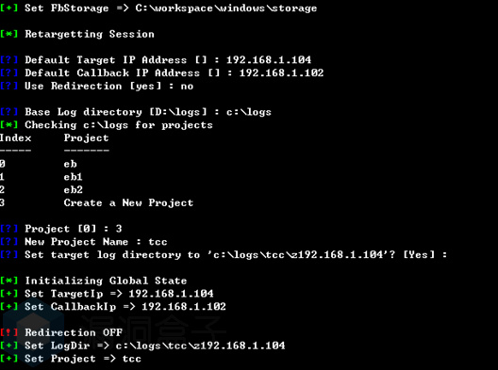Click the green asterisk marker beside Retargetting Session
Screen dimensions: 498x370
[x=8, y=34]
